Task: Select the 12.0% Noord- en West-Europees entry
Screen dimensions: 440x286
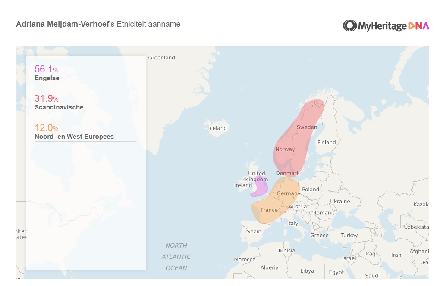Action: (85, 132)
